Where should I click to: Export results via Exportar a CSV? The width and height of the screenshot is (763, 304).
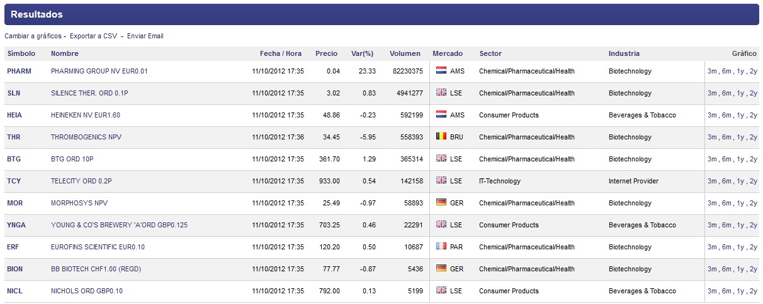(x=93, y=36)
